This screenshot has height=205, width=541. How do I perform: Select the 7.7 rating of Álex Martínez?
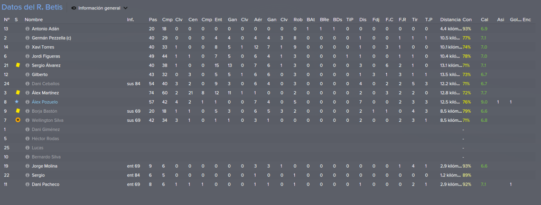click(x=484, y=93)
